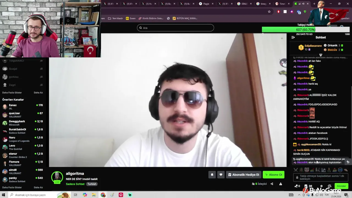
Task: Click the locked chat message input
Action: coord(321,177)
